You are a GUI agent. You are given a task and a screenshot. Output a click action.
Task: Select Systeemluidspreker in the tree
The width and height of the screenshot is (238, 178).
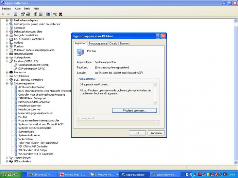29,135
